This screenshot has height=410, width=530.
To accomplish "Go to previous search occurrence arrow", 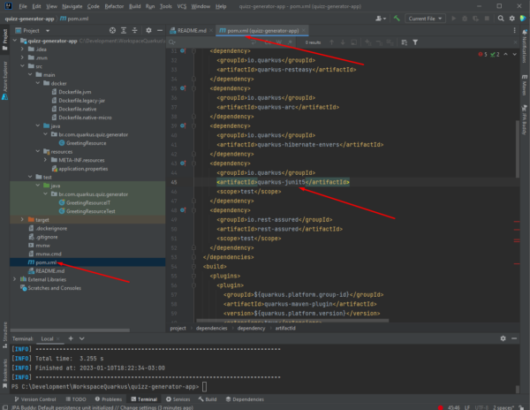I will click(331, 42).
